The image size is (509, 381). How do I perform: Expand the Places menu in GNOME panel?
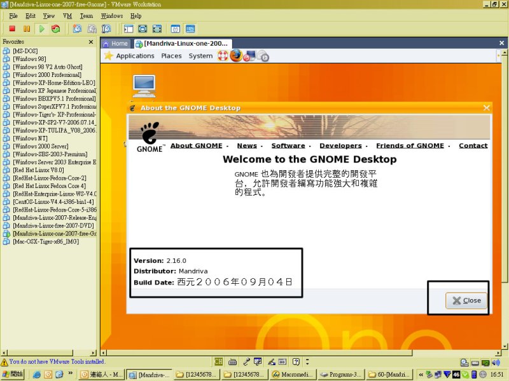[171, 56]
